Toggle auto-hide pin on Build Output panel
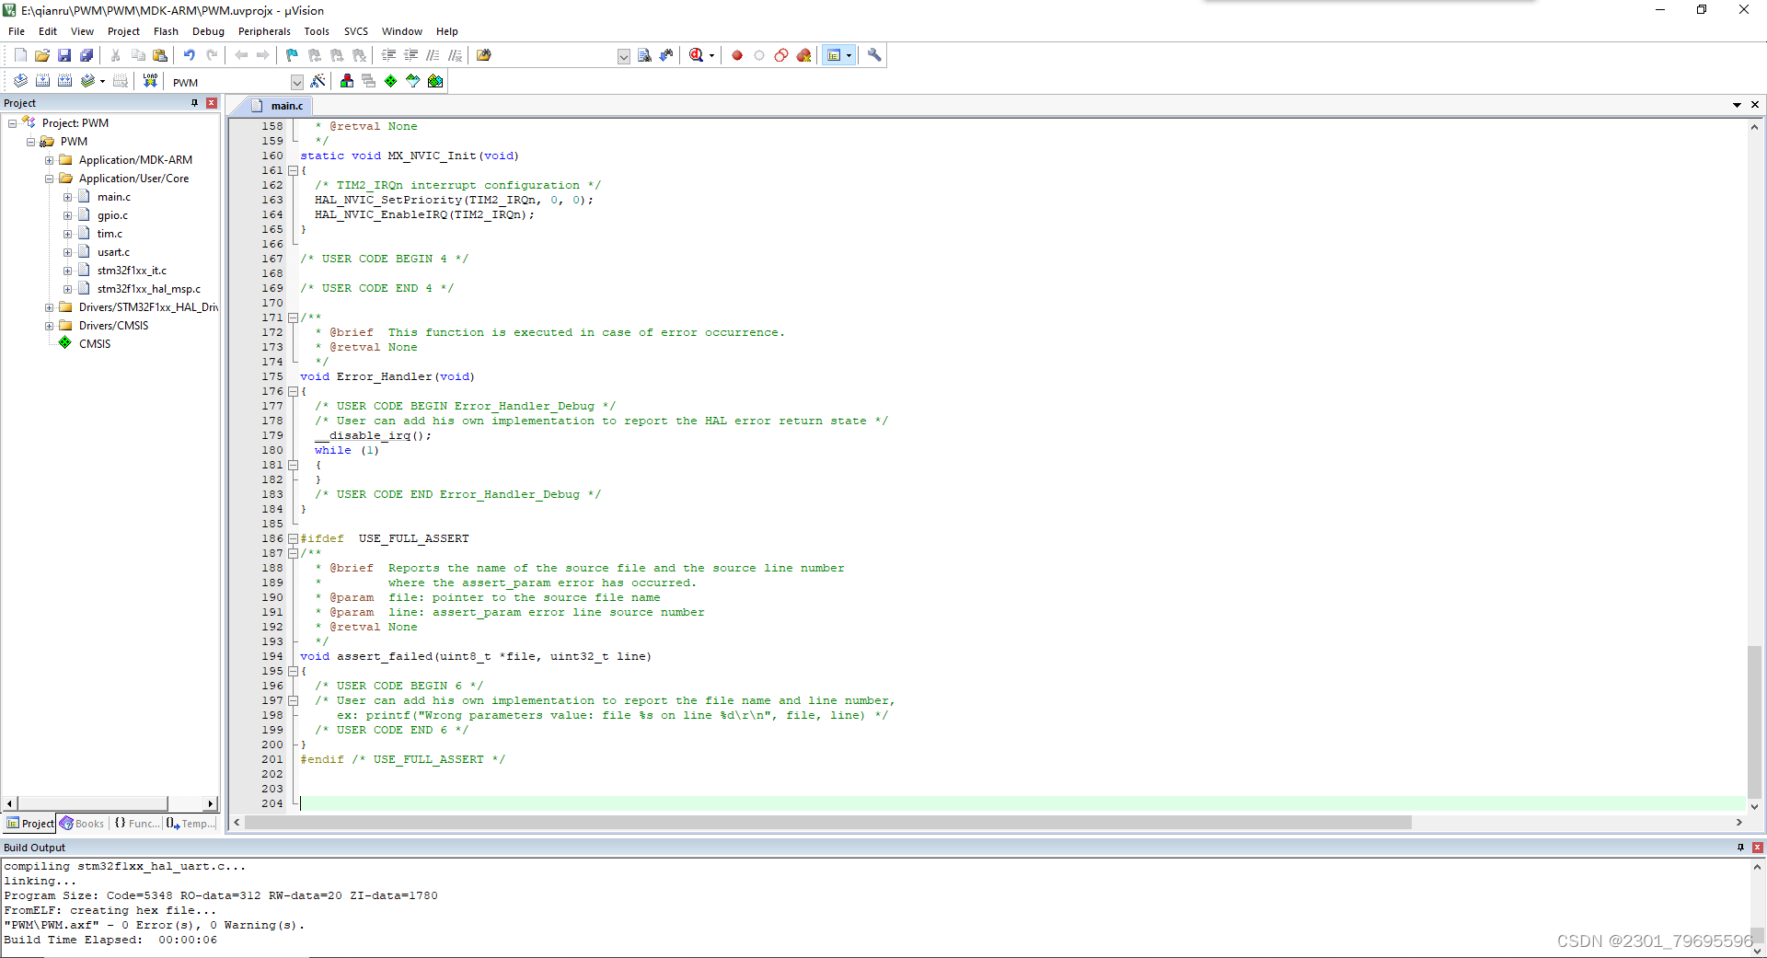1767x958 pixels. tap(1740, 848)
